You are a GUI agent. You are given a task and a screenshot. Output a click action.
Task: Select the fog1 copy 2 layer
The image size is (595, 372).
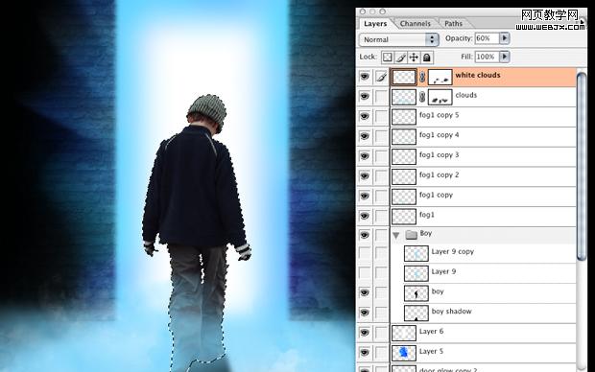coord(483,176)
